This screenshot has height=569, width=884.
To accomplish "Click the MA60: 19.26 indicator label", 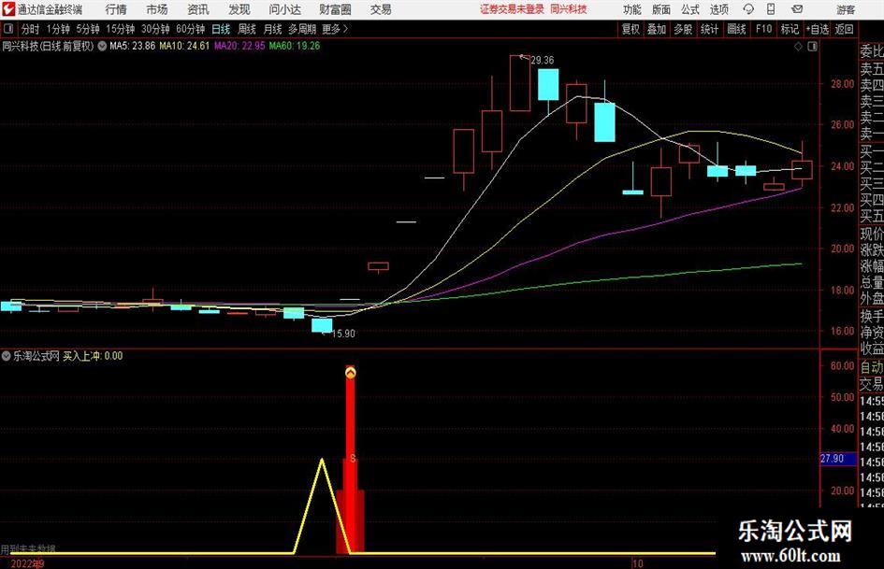I will [295, 46].
